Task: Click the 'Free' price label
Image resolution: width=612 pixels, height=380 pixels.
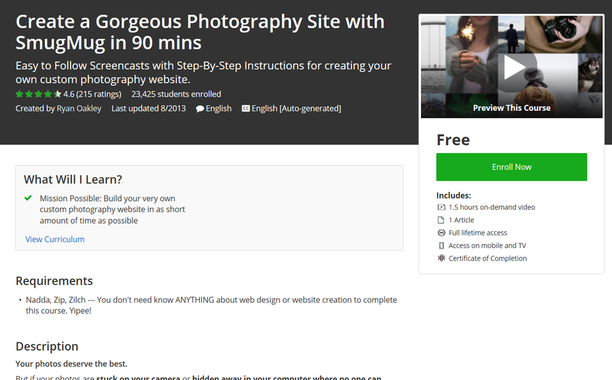Action: point(453,139)
